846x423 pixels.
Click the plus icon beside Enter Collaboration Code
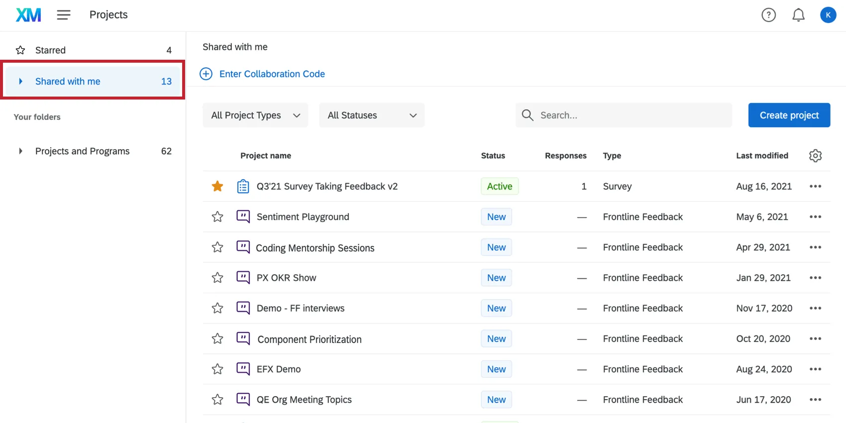(206, 74)
